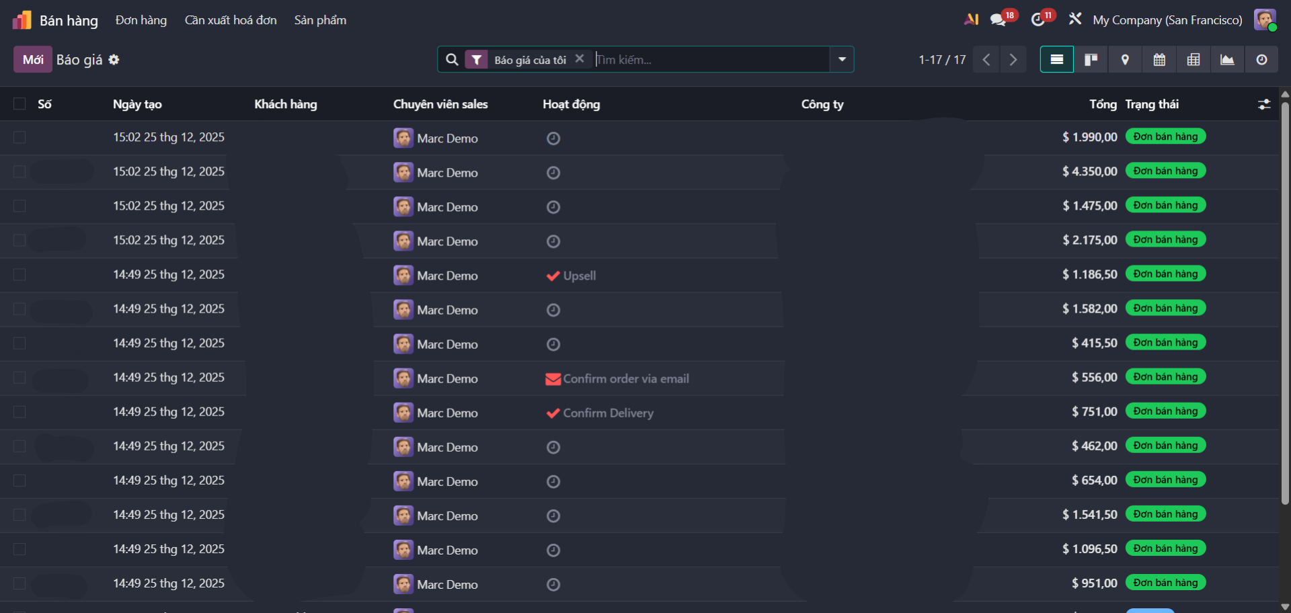Expand the search options dropdown arrow

(842, 59)
